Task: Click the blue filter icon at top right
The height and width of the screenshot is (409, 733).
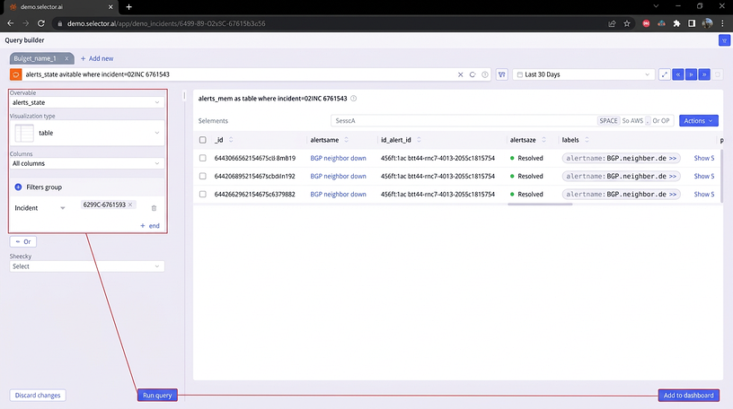Action: [x=724, y=40]
